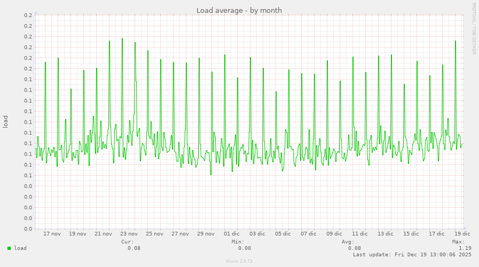Click the Min value 0.00

point(245,248)
